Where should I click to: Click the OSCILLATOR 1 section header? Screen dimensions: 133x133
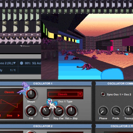(x=43, y=84)
